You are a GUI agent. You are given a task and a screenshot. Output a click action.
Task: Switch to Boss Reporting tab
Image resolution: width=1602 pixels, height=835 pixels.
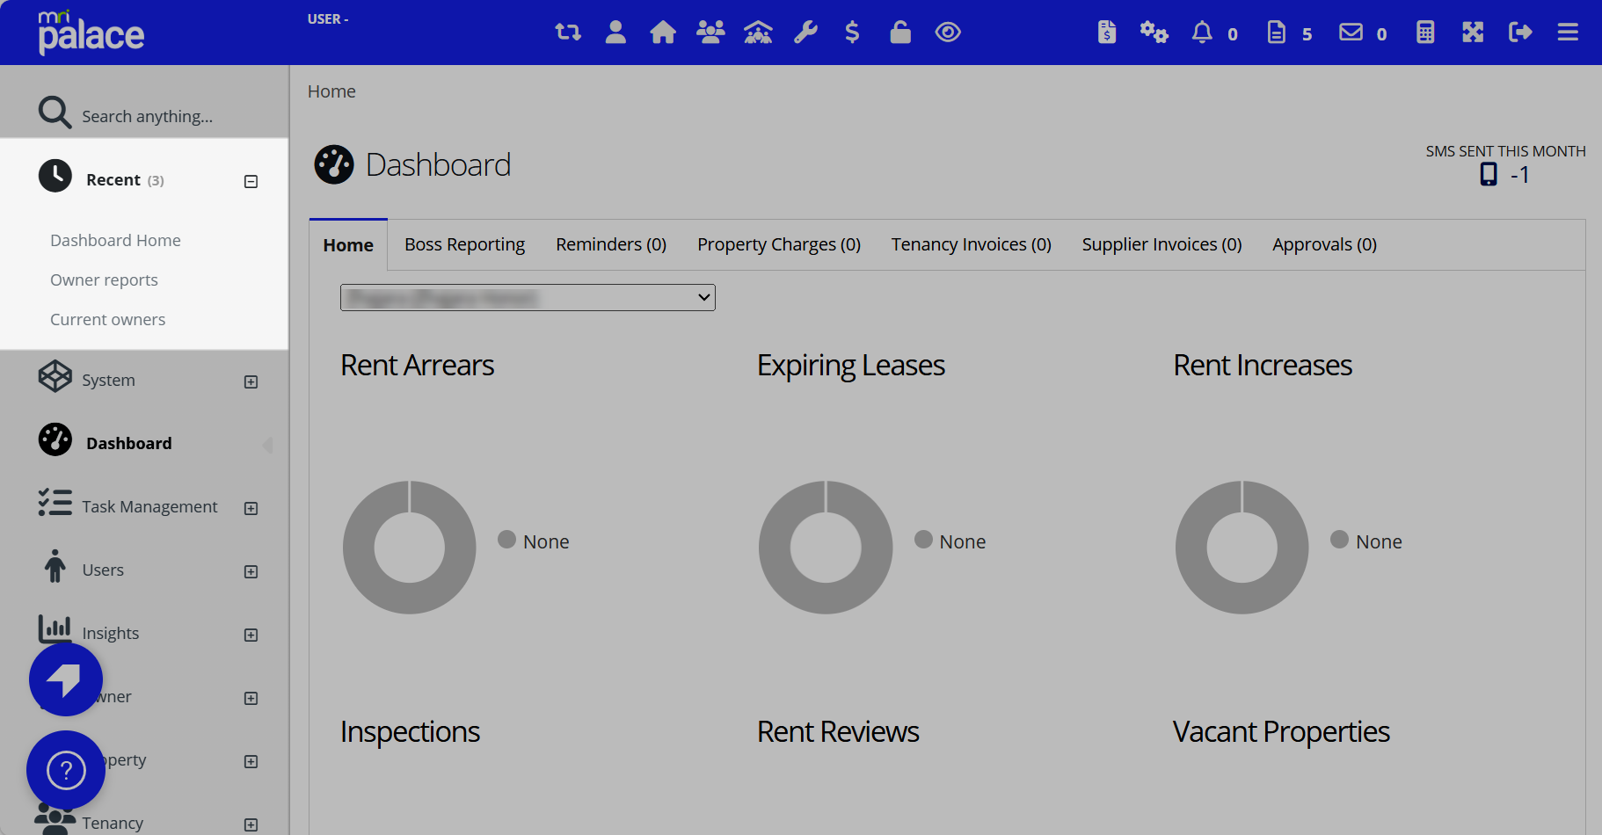pos(464,244)
